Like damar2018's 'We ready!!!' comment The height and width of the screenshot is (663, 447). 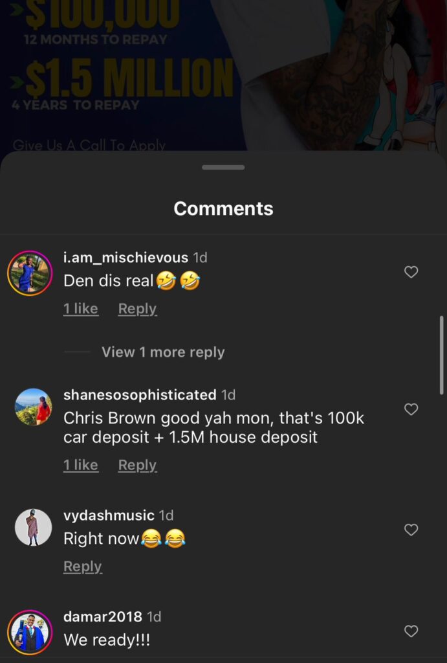411,631
